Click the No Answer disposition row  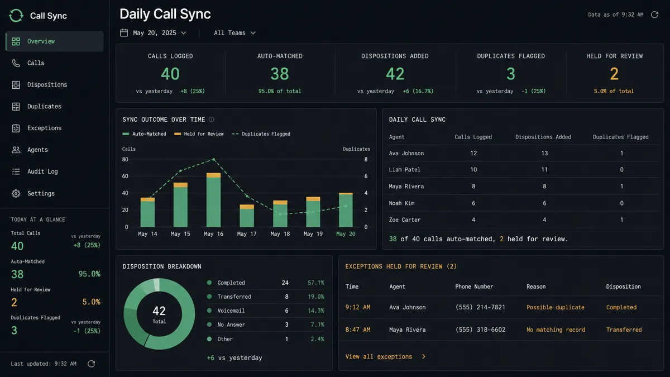pyautogui.click(x=265, y=324)
